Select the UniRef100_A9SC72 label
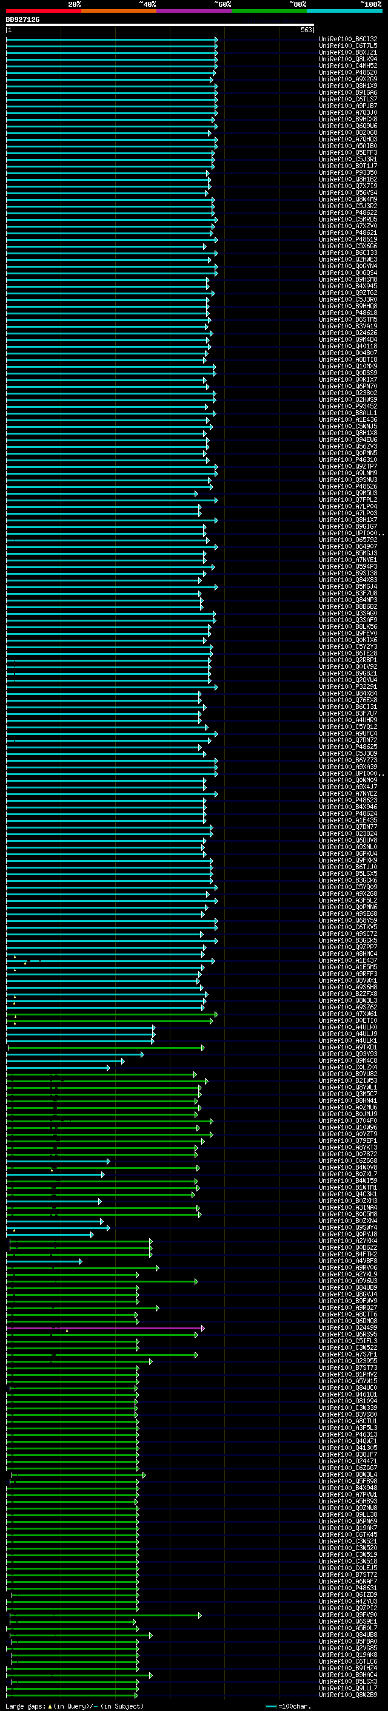Screen dimensions: 388x1711 point(348,934)
